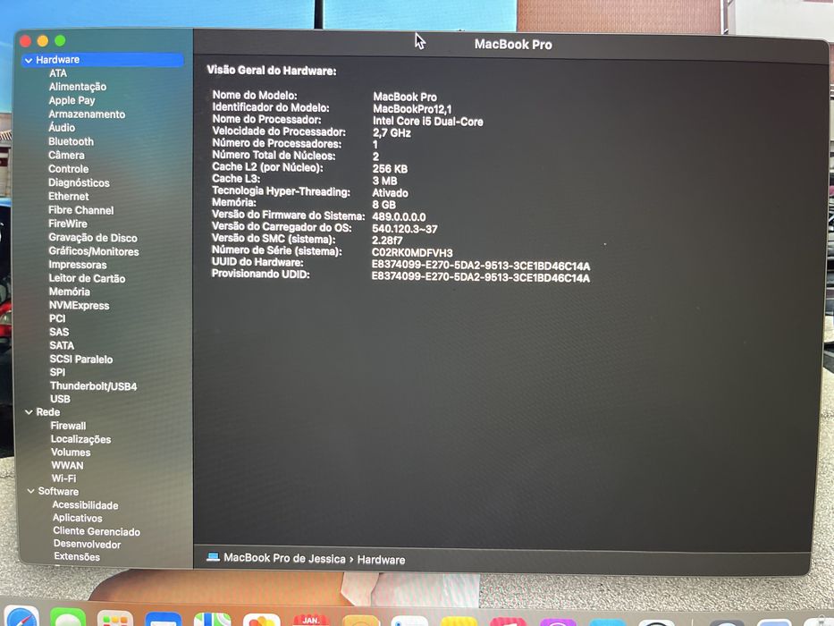834x626 pixels.
Task: Open Gravação de Disco
Action: pos(93,237)
